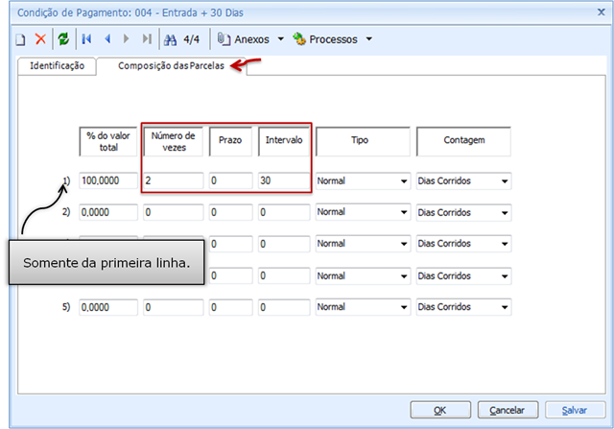Viewport: 614px width, 429px height.
Task: Close the Condição de Pagamento window
Action: coord(602,12)
